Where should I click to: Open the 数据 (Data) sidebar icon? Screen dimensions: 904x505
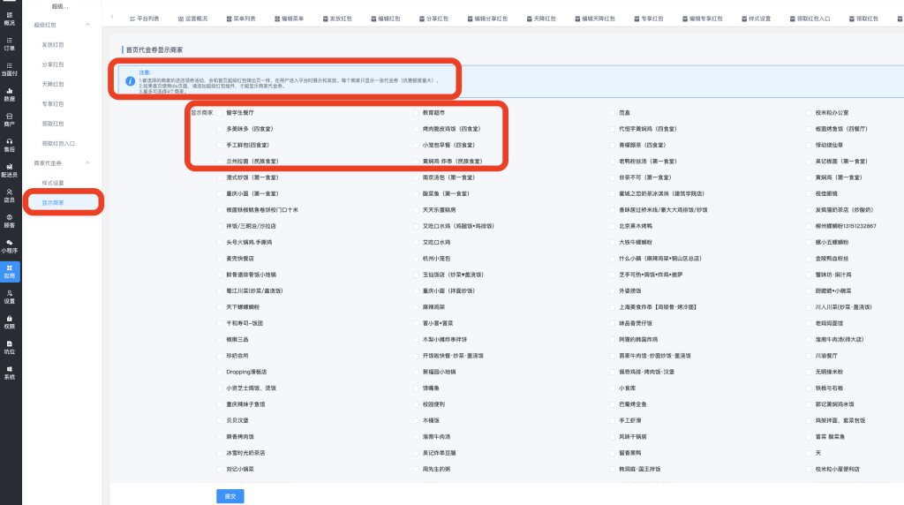tap(10, 94)
